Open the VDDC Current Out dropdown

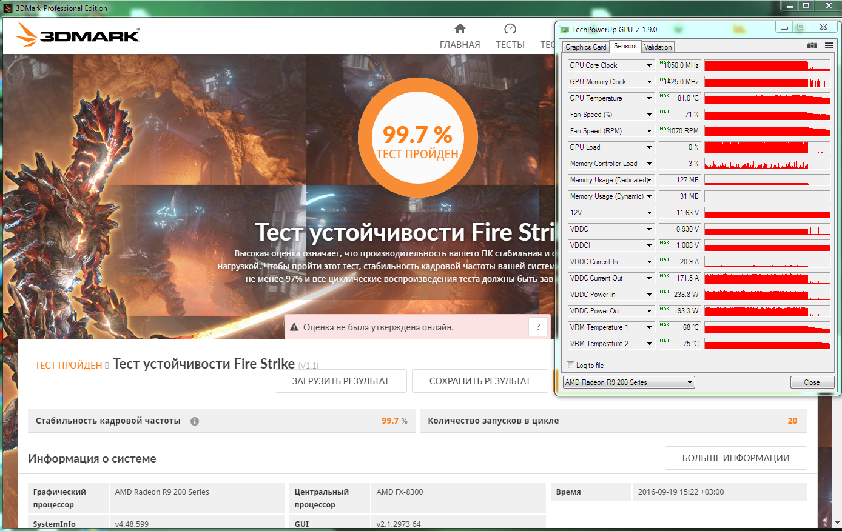click(649, 278)
